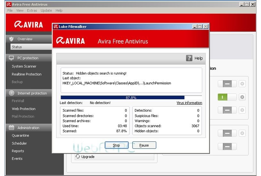Click the Internet protection globe icon

(x=12, y=93)
